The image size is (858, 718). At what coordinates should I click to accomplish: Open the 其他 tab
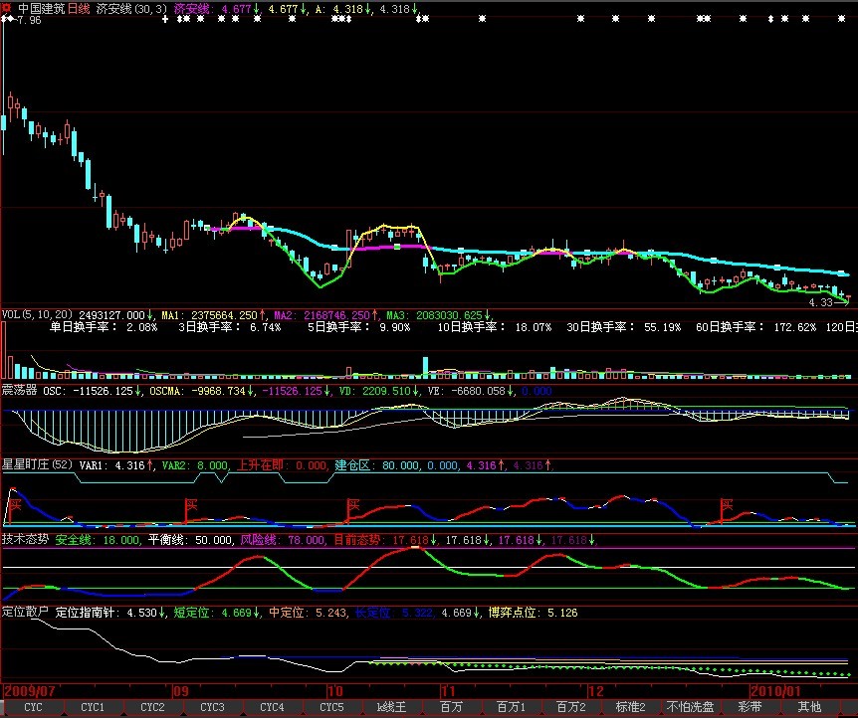click(x=809, y=708)
